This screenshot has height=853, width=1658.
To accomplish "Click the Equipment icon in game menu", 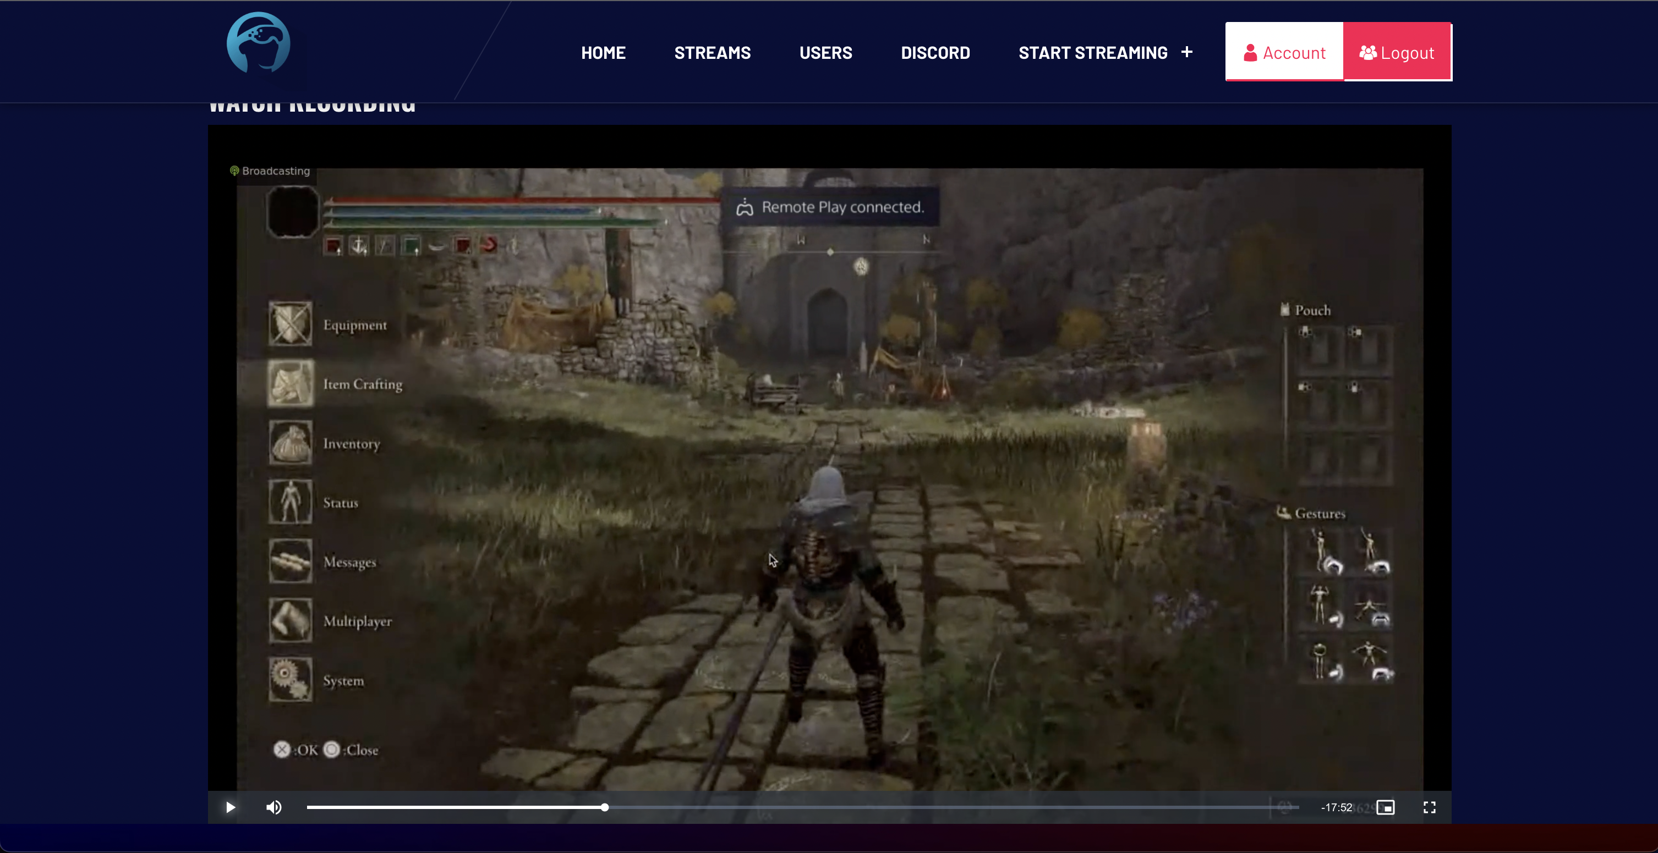I will pyautogui.click(x=291, y=323).
